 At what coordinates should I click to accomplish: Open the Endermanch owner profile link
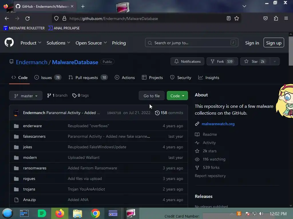tap(31, 62)
